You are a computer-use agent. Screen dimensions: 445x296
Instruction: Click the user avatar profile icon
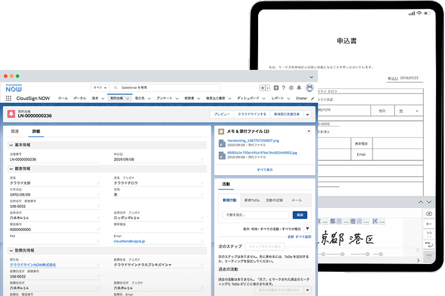point(310,88)
